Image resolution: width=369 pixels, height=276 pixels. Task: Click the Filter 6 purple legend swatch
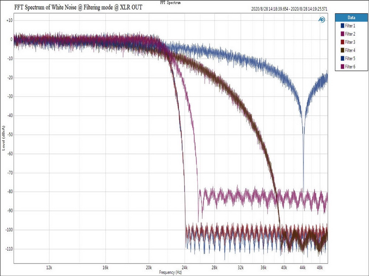tap(342, 67)
